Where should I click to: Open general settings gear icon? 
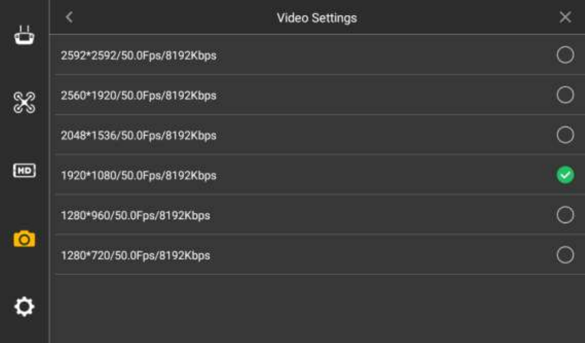24,307
